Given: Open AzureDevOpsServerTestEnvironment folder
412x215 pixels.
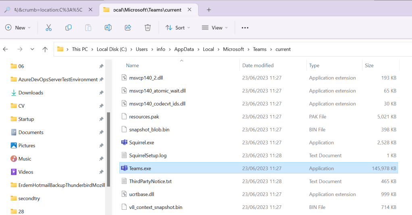Looking at the screenshot, I should tap(58, 79).
